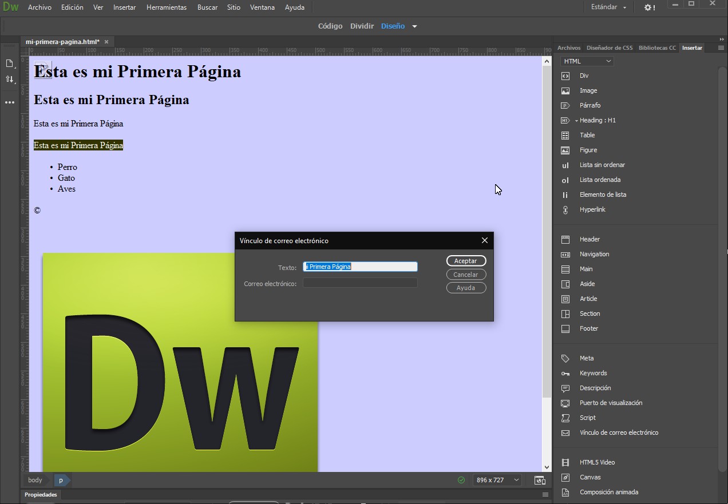Insert an Article element
This screenshot has width=728, height=504.
(588, 299)
